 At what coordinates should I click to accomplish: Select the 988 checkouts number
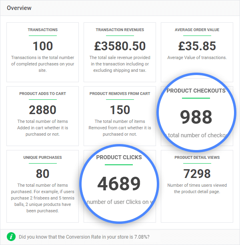pyautogui.click(x=196, y=117)
